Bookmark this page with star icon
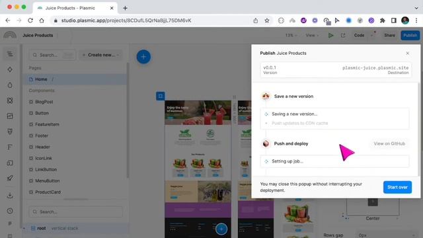The image size is (423, 238). click(x=267, y=20)
